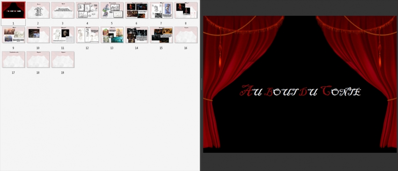Viewport: 398px width, 171px height.
Task: Choose slide 12 with character sketches
Action: 87,35
